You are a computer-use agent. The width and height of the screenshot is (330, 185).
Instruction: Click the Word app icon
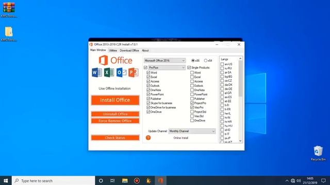pyautogui.click(x=97, y=72)
